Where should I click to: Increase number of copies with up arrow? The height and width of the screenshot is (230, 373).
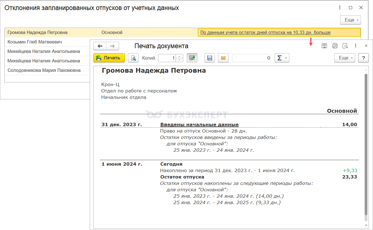click(x=180, y=56)
